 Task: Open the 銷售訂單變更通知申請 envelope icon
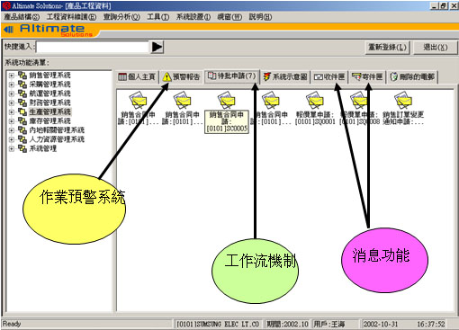click(x=403, y=101)
